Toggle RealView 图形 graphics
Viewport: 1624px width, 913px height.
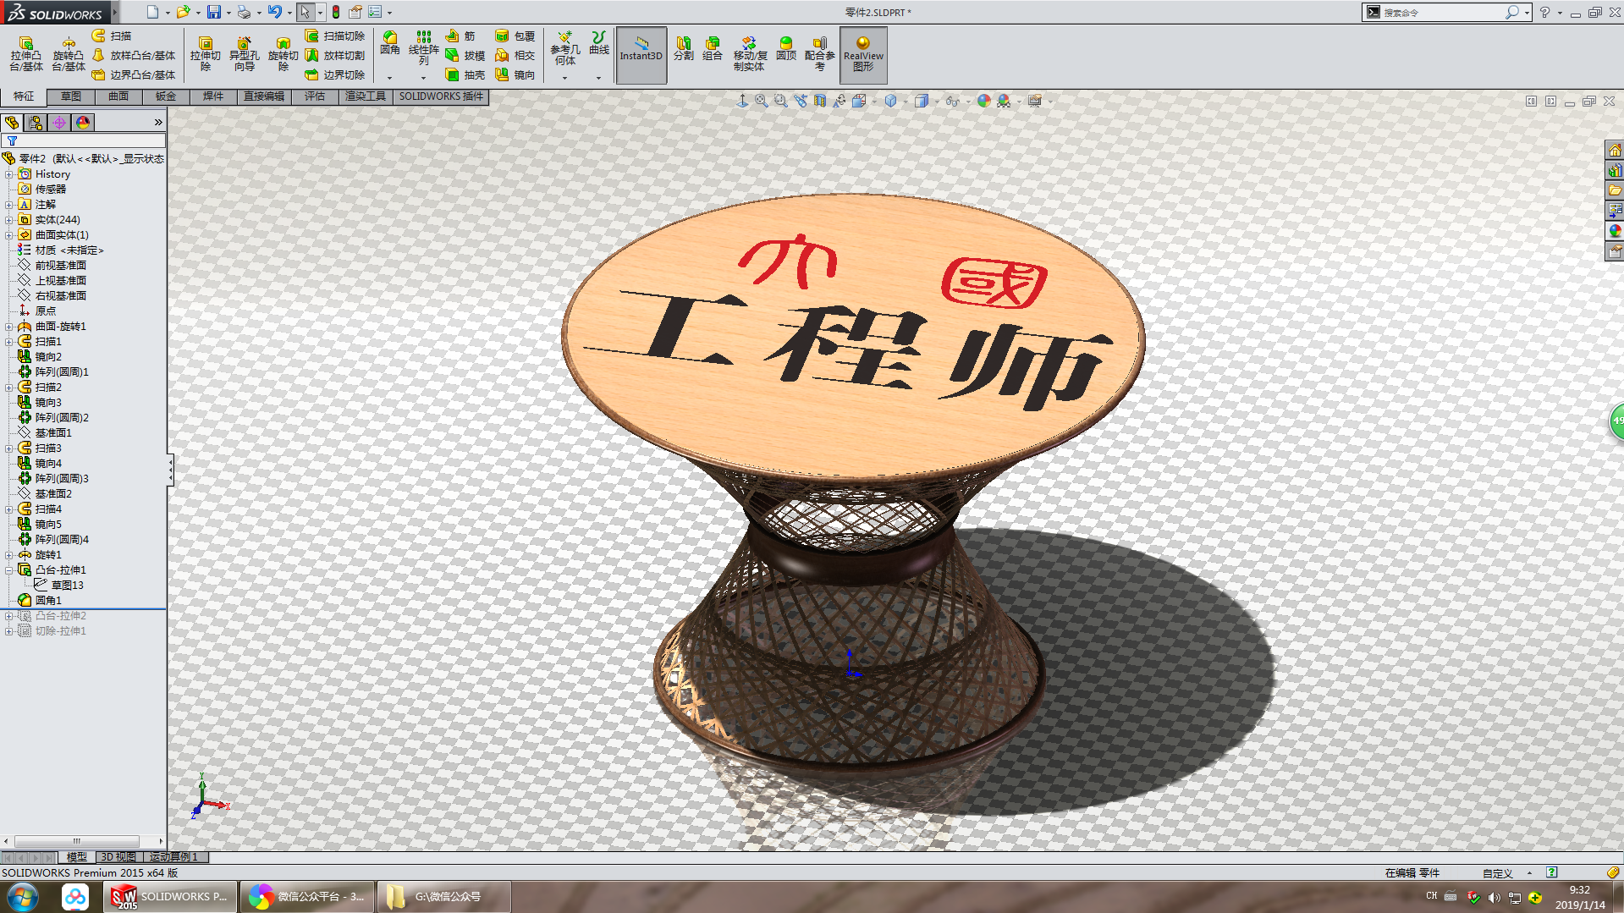click(862, 54)
